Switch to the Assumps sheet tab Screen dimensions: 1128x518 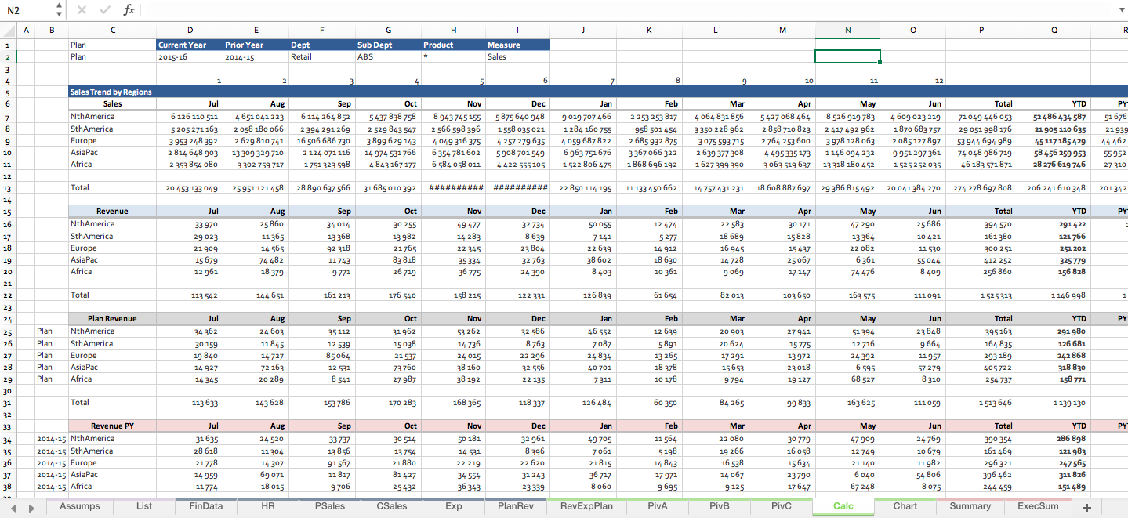click(80, 506)
